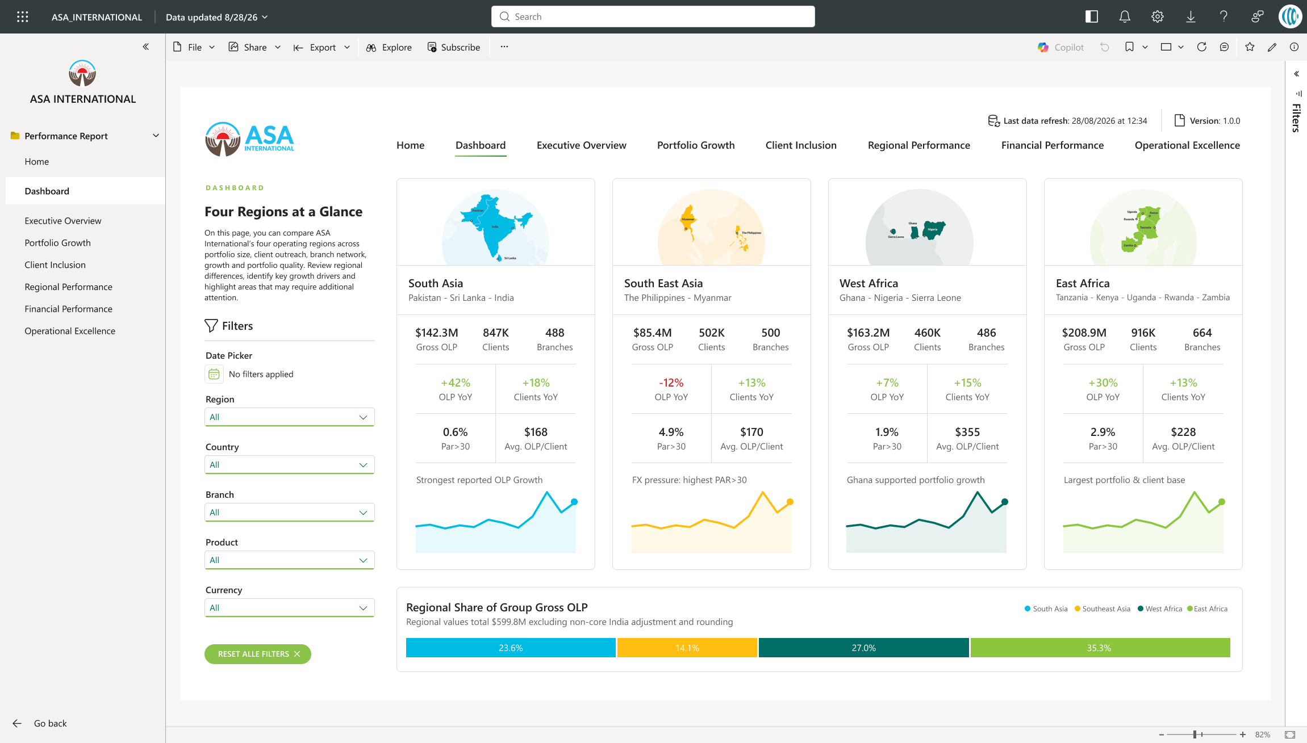Click the bookmark icon in toolbar
This screenshot has height=743, width=1307.
tap(1129, 47)
